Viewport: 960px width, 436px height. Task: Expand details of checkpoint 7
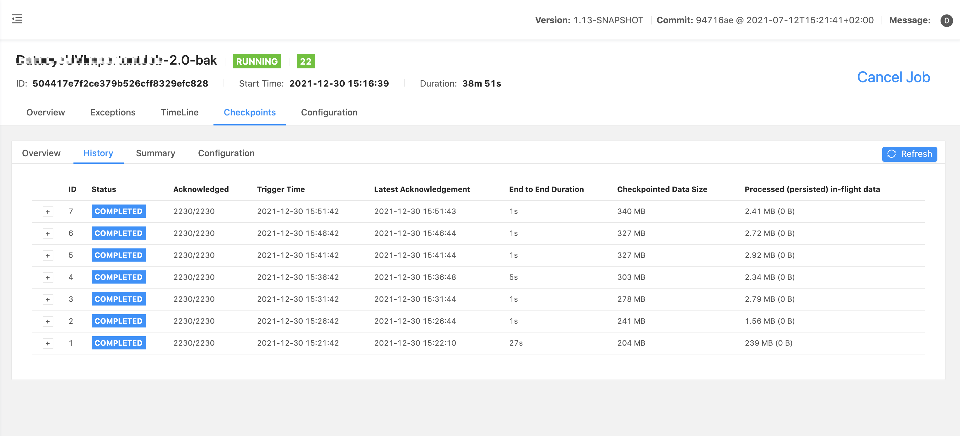tap(48, 211)
